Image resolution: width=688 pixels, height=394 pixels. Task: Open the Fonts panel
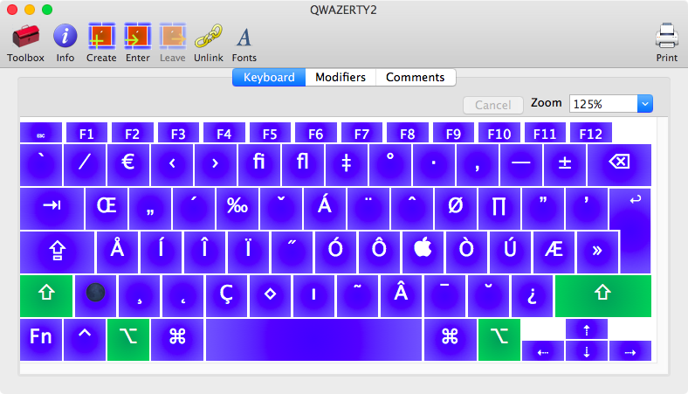point(244,38)
